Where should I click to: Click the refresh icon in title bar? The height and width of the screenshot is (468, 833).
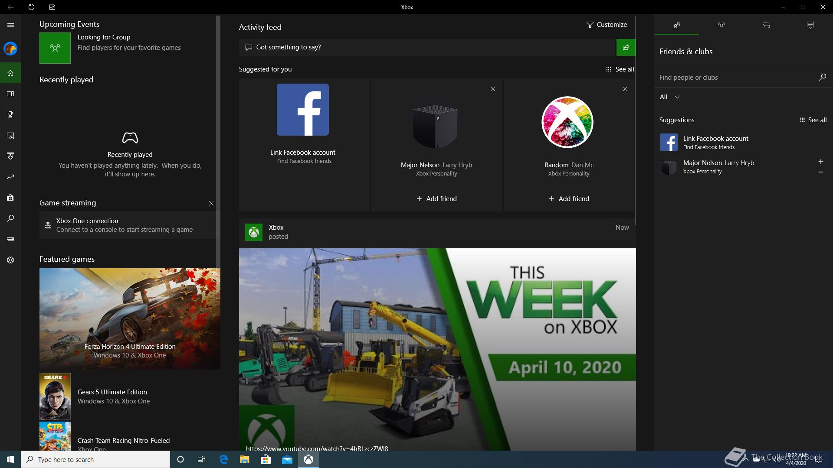[x=31, y=7]
